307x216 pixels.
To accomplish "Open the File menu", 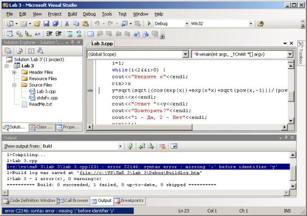I will (10, 14).
